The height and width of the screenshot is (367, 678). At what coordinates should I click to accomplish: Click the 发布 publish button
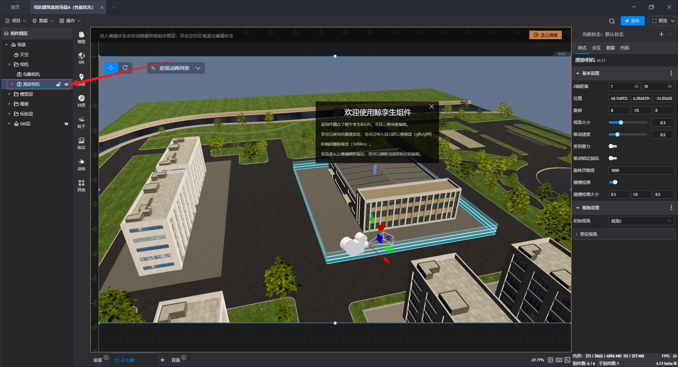click(x=632, y=21)
